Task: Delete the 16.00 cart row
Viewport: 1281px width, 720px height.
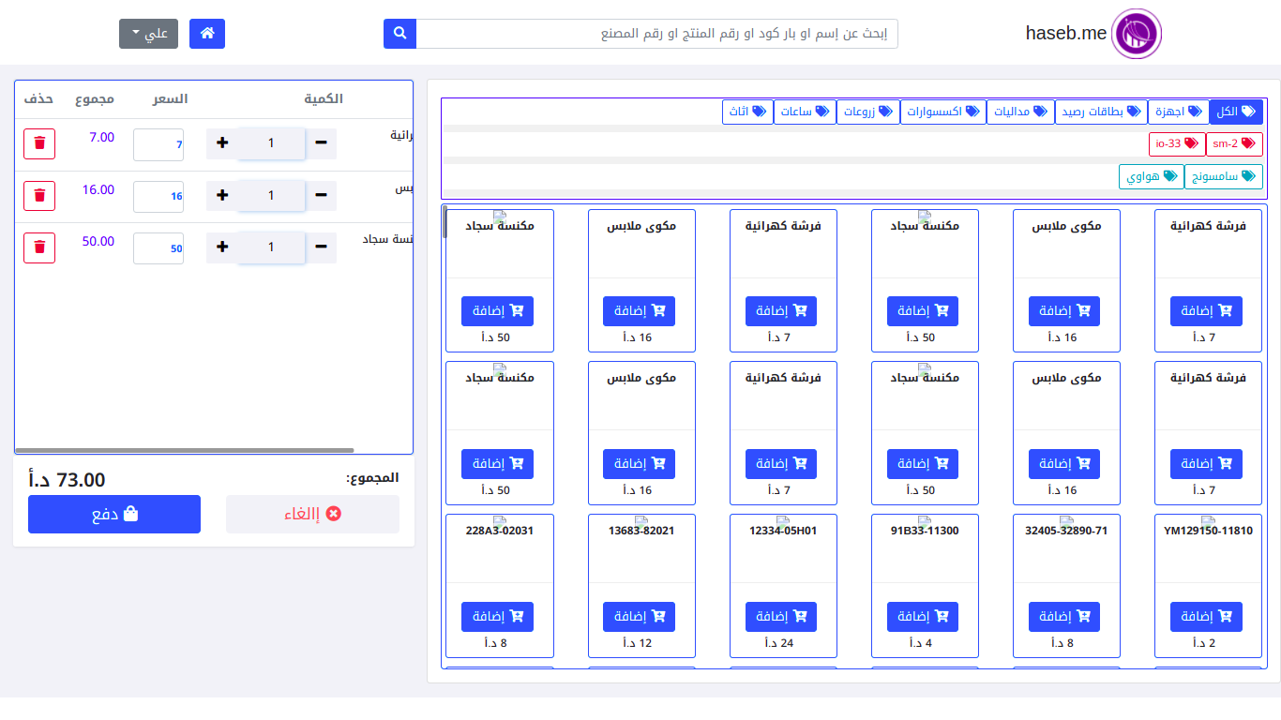Action: tap(39, 196)
